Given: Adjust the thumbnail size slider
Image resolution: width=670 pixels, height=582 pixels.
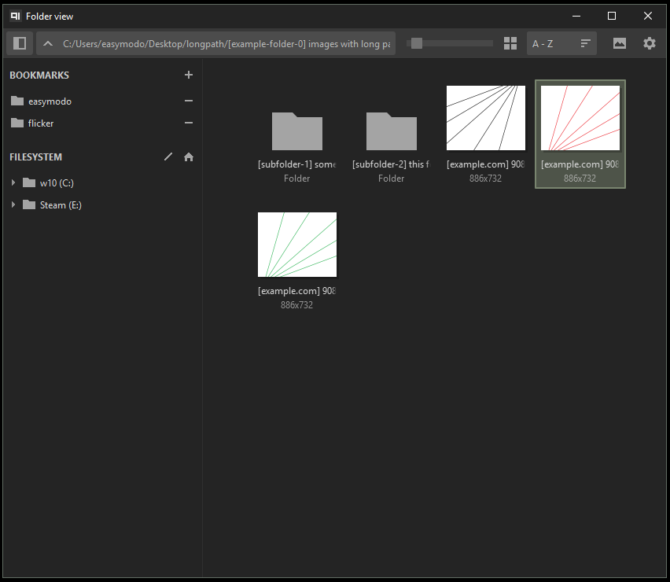Looking at the screenshot, I should coord(450,43).
